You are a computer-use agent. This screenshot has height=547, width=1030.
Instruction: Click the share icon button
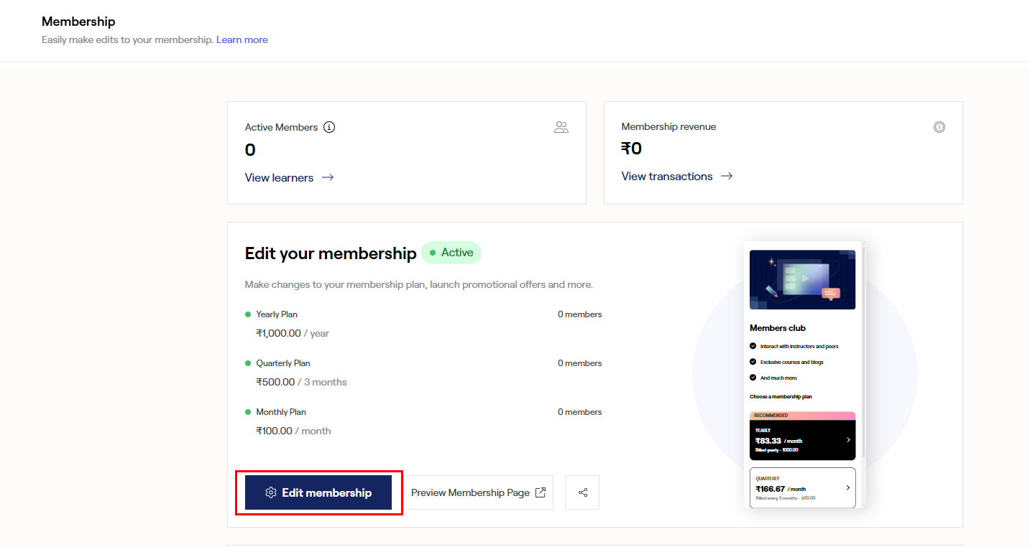click(x=582, y=492)
